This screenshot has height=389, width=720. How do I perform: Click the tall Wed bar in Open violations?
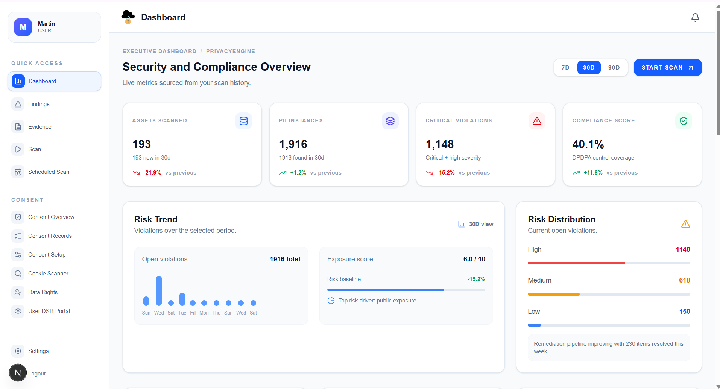coord(159,291)
